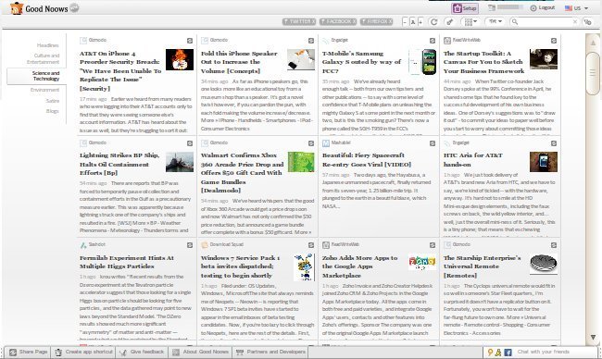The width and height of the screenshot is (602, 359).
Task: Select the Headlines category
Action: [x=48, y=45]
